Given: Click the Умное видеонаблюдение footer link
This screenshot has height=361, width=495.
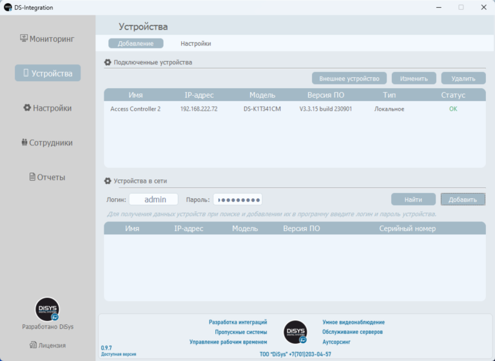Looking at the screenshot, I should 353,322.
